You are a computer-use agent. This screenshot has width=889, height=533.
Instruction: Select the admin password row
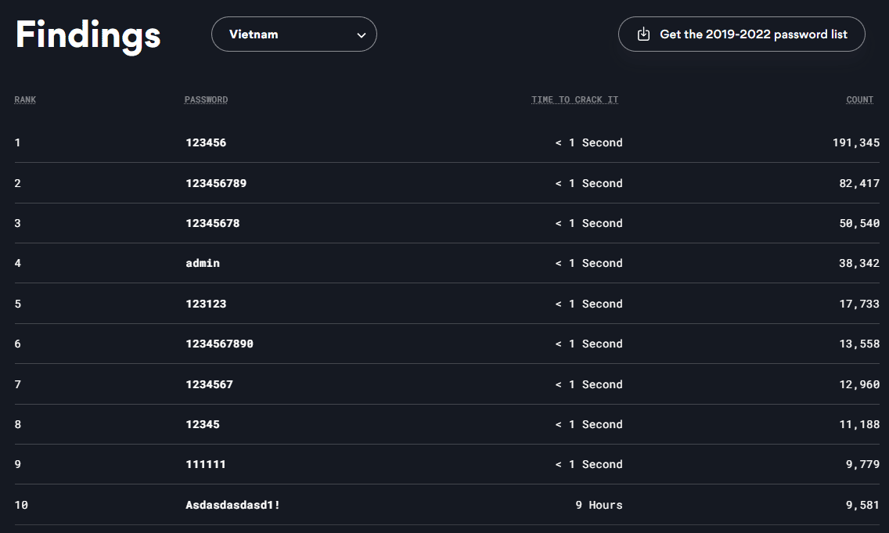click(x=203, y=263)
